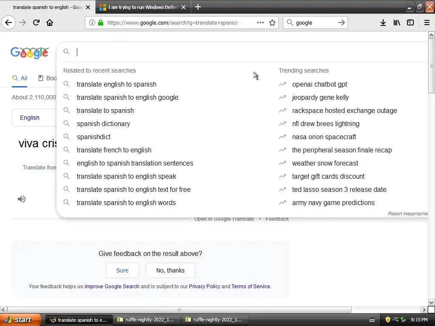Pick suggestion spanish dictionary
Viewport: 435px width, 326px height.
tap(103, 124)
